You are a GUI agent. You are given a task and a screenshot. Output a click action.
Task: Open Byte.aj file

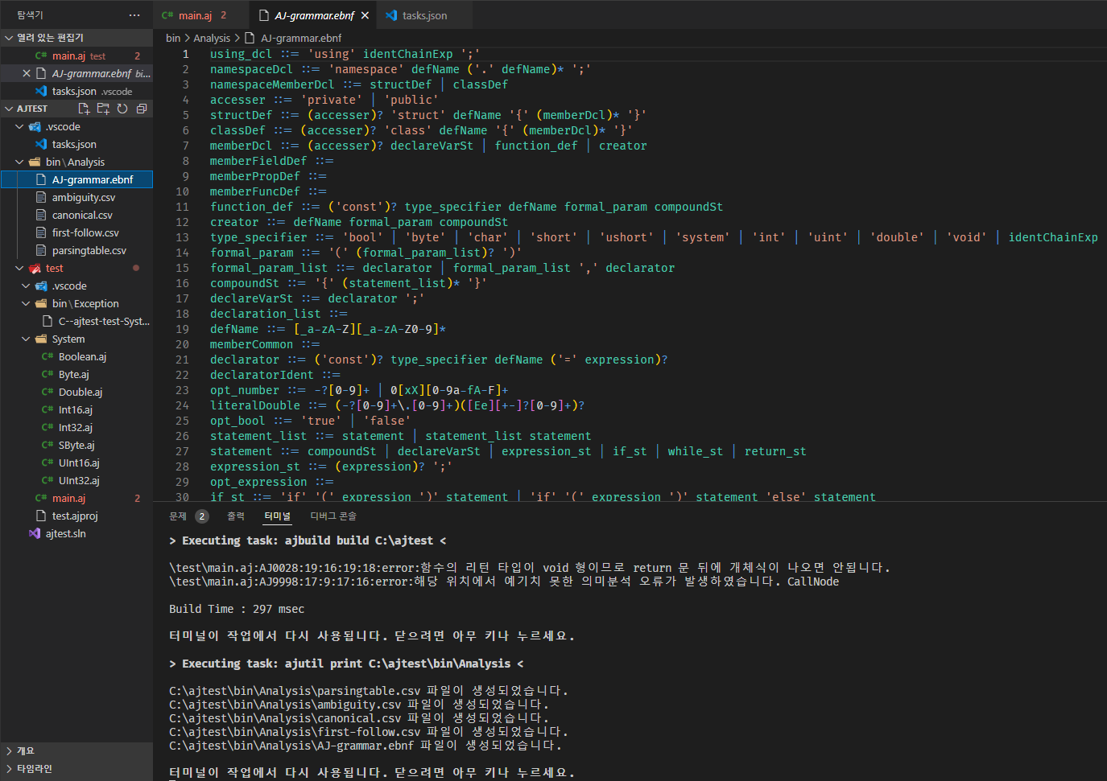(76, 374)
